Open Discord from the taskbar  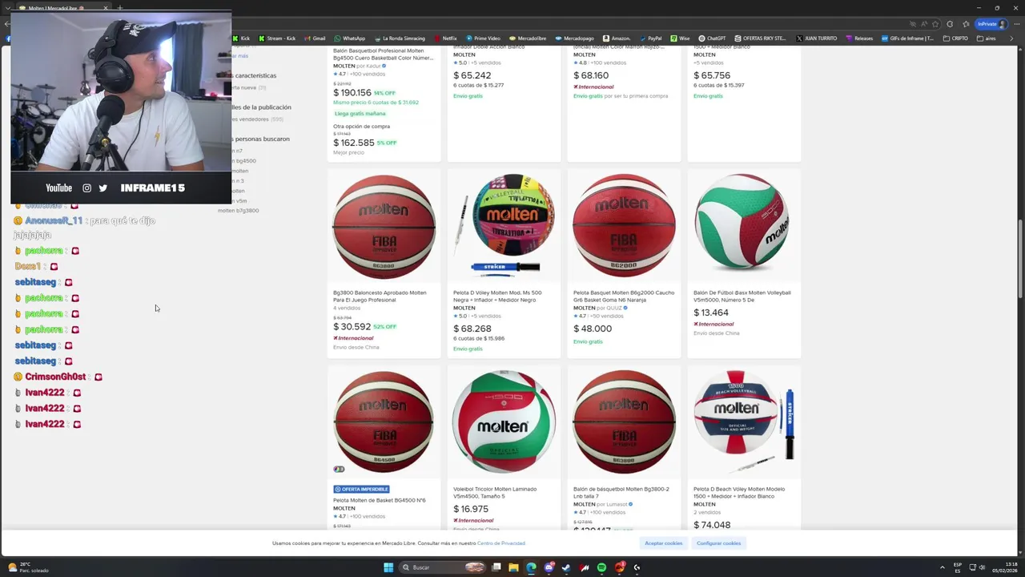click(549, 567)
